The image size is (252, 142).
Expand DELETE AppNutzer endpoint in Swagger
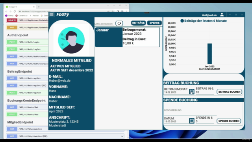[27, 20]
